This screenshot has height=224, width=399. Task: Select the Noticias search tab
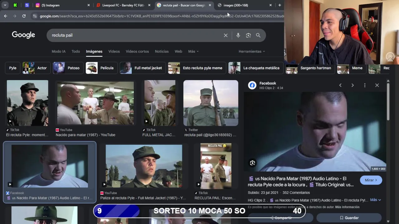162,51
